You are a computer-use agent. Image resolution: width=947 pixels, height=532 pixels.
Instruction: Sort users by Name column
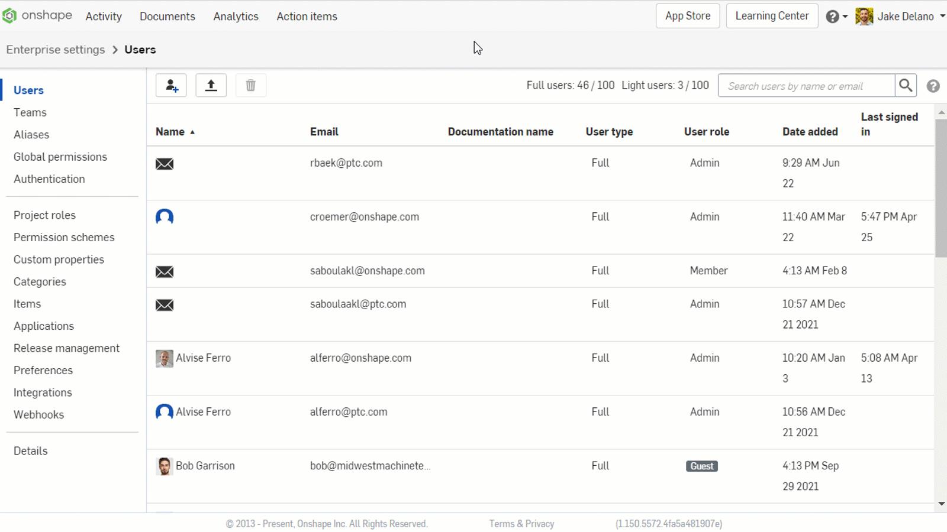pos(170,132)
